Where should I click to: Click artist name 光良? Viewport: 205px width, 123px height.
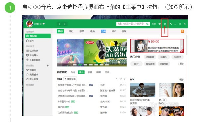tap(102, 85)
